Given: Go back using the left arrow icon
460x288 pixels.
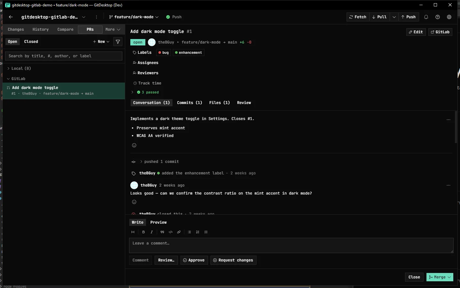Looking at the screenshot, I should (x=11, y=17).
